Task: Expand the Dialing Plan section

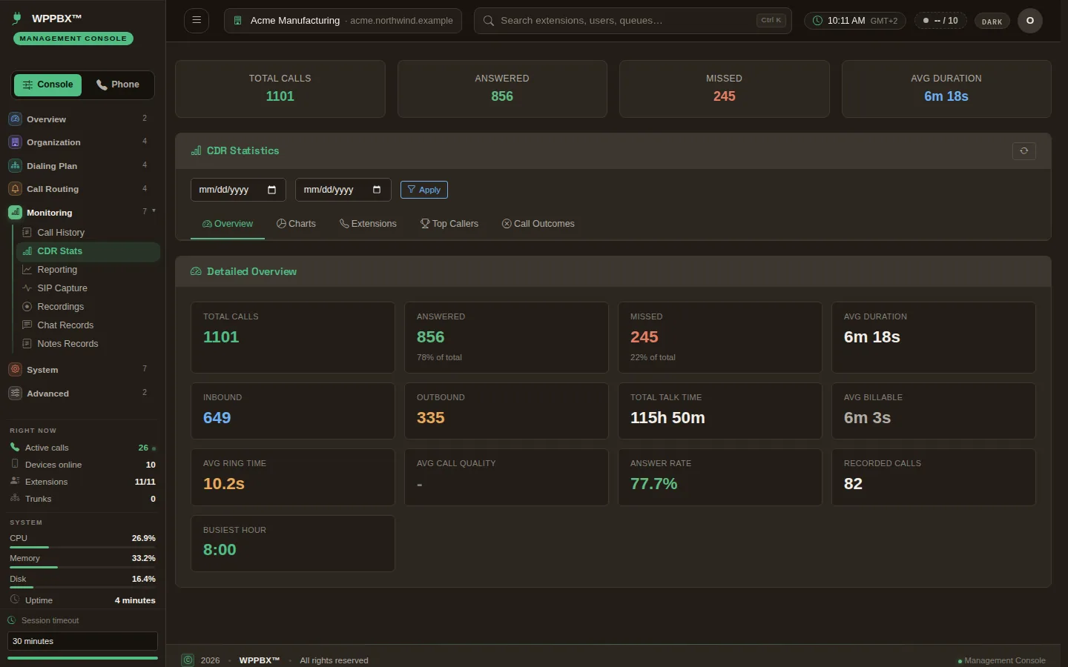Action: [83, 166]
